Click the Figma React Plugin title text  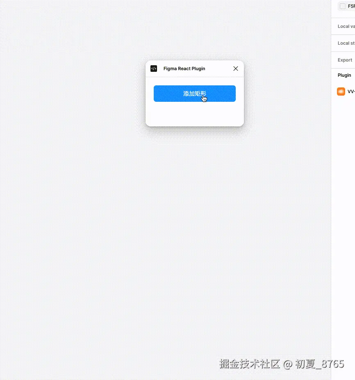(x=184, y=69)
